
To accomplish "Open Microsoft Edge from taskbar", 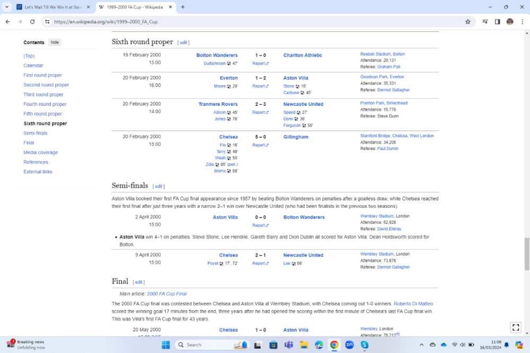I will point(319,345).
